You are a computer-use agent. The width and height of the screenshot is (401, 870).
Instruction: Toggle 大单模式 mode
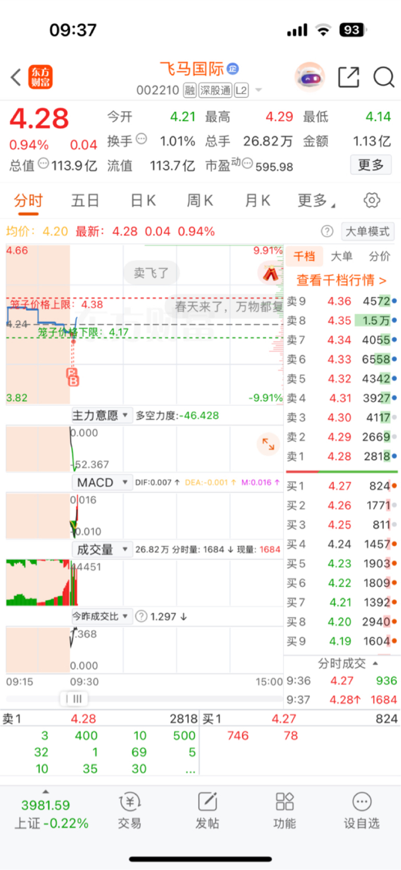pos(368,231)
